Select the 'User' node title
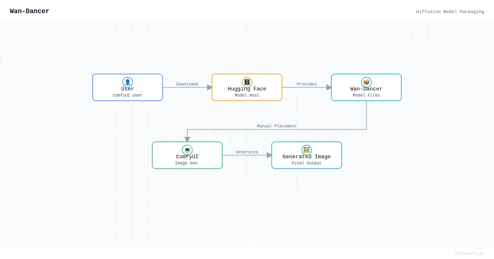The image size is (494, 259). pos(128,89)
